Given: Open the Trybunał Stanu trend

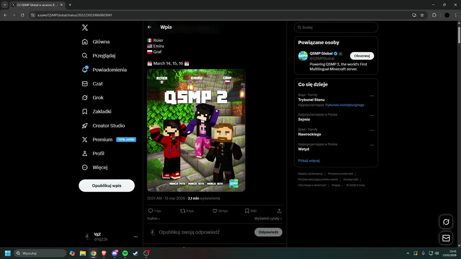Looking at the screenshot, I should click(311, 100).
